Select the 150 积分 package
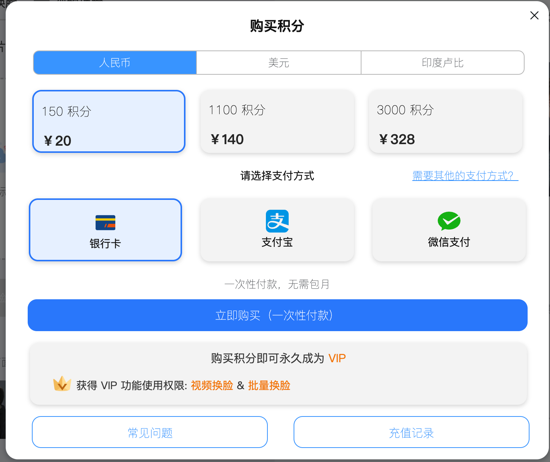The height and width of the screenshot is (462, 550). click(109, 121)
